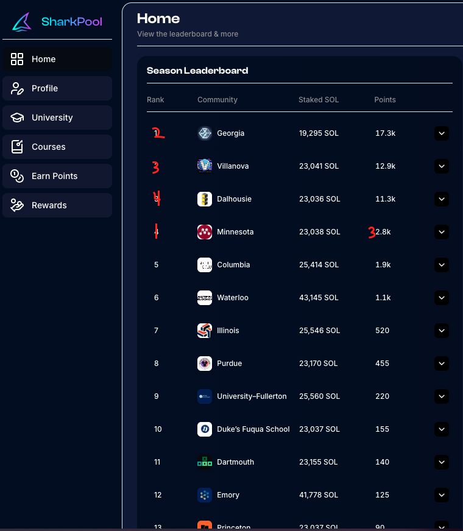Expand the University–Fullerton leaderboard row
Screen dimensions: 463x531
click(x=442, y=396)
